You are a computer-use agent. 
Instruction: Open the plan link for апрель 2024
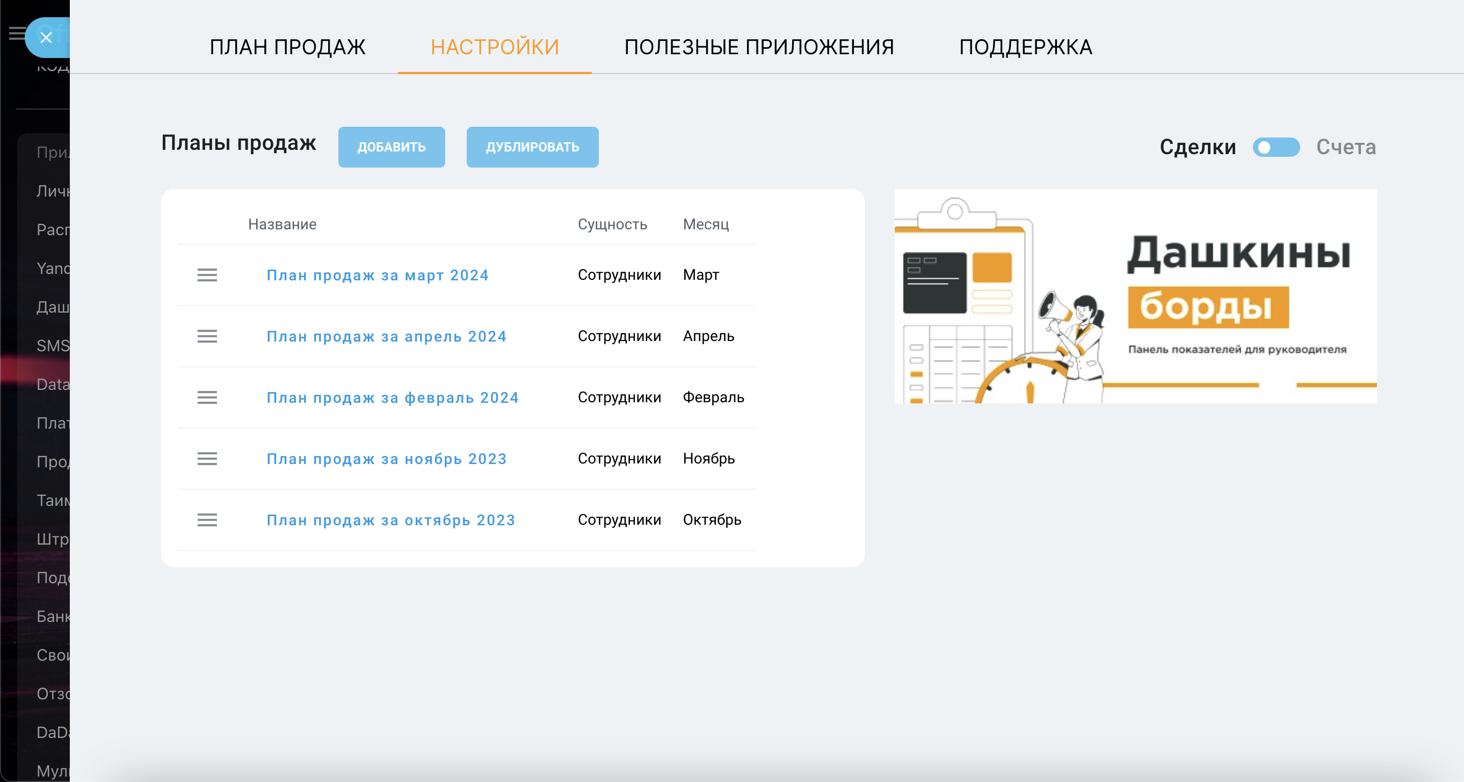click(386, 336)
